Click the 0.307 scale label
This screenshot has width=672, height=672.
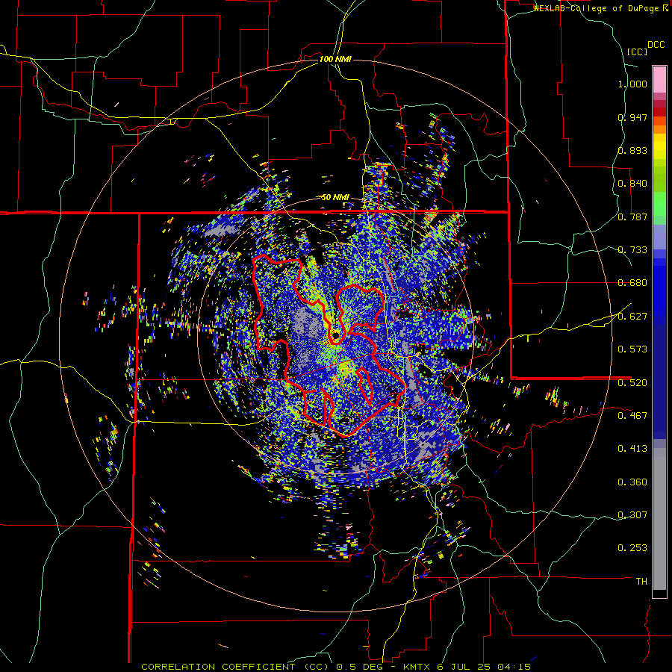point(632,514)
